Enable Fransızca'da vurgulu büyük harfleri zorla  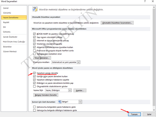tap(34, 50)
